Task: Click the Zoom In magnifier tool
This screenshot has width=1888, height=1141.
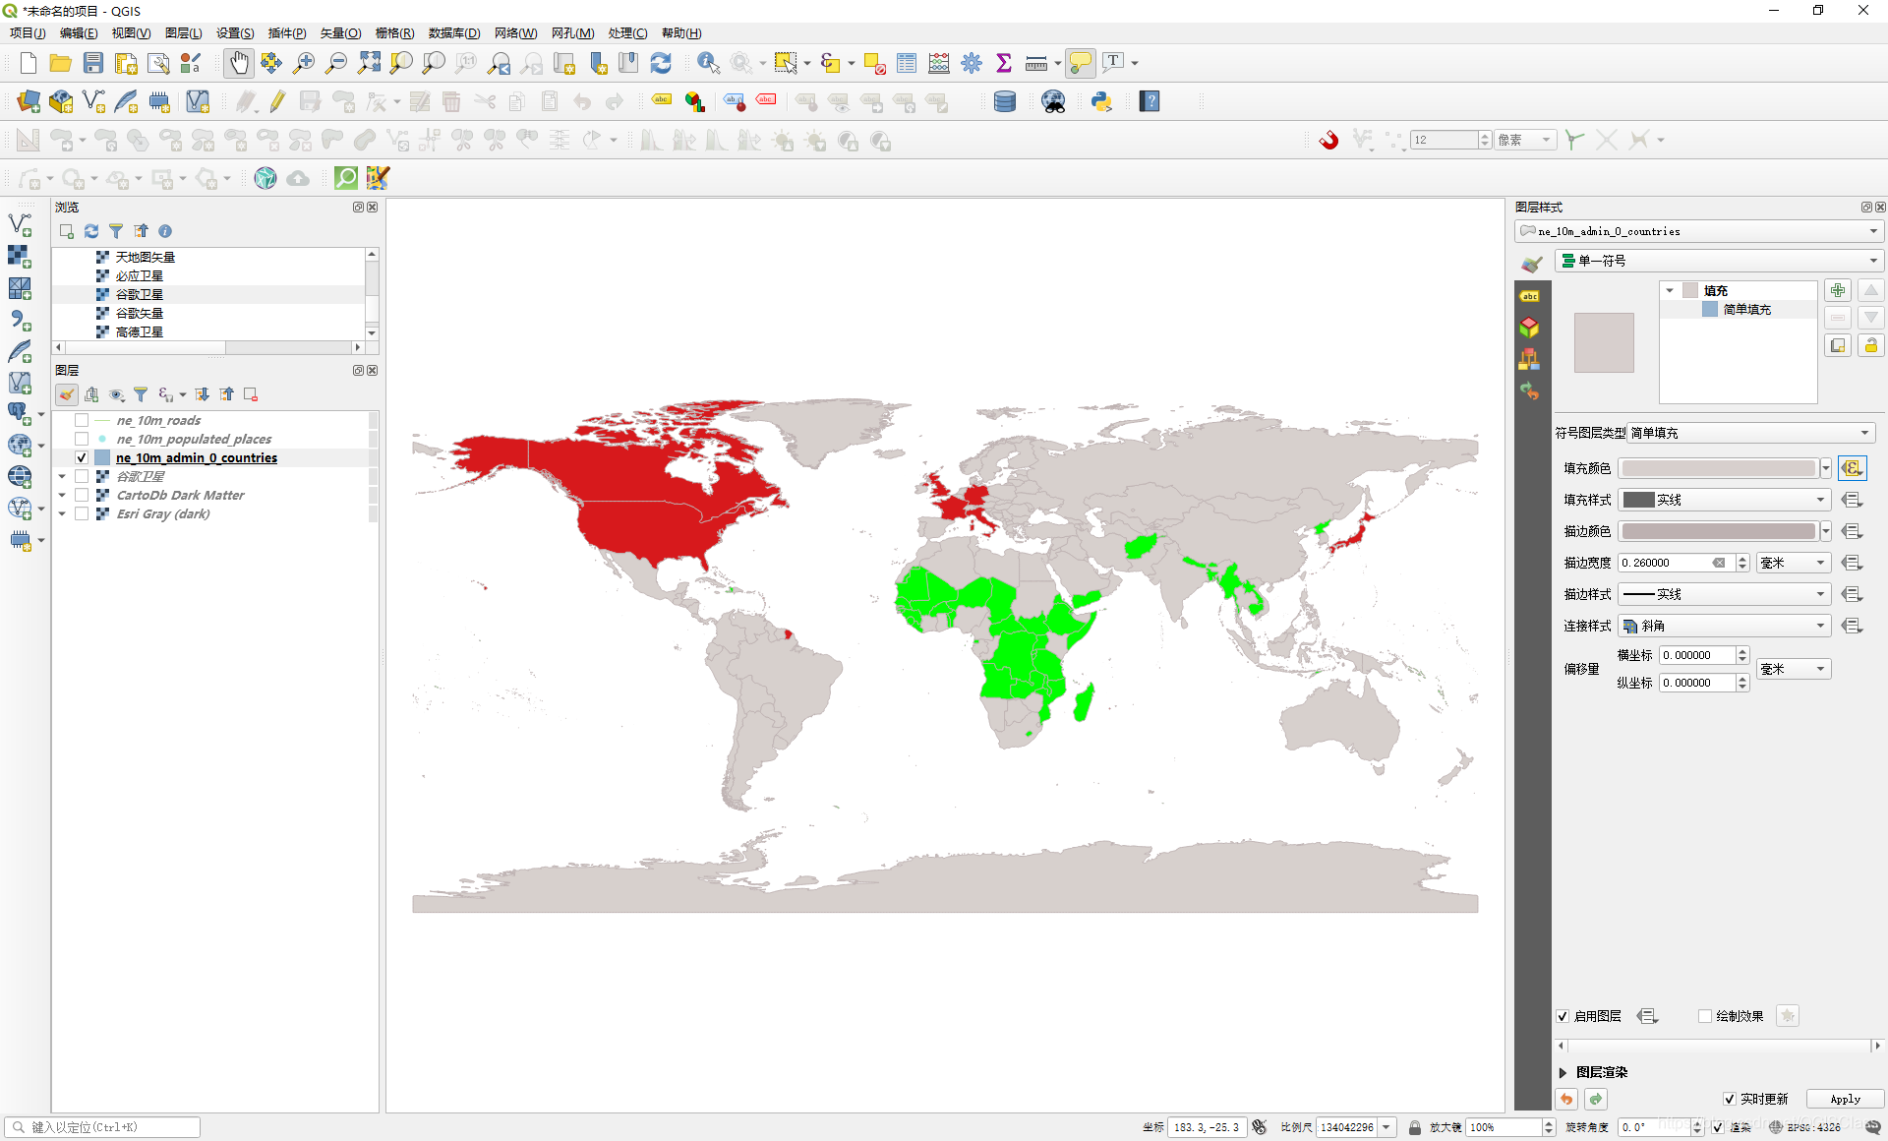Action: click(x=304, y=63)
